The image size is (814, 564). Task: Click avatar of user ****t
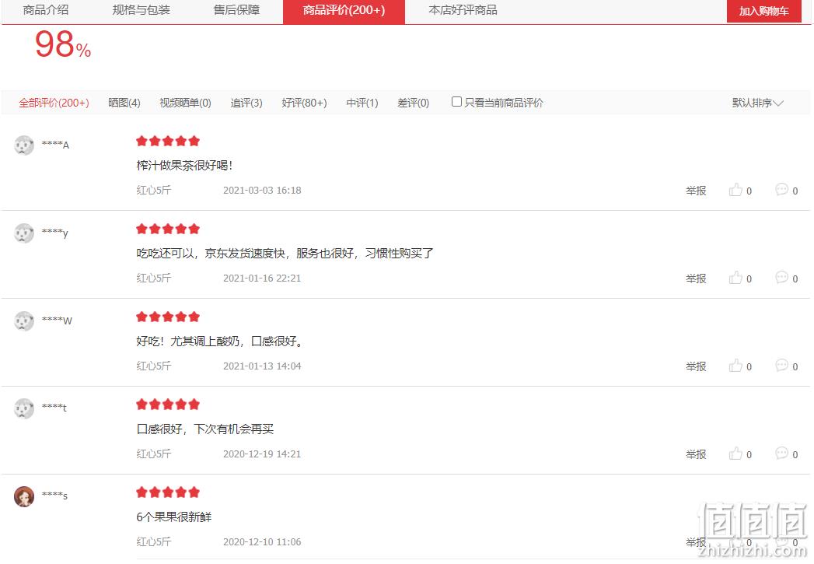(x=24, y=408)
